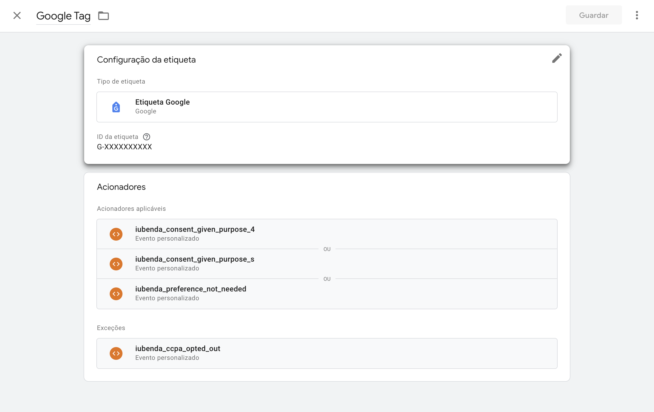Open the tag folder picker icon
The width and height of the screenshot is (654, 412).
(103, 16)
